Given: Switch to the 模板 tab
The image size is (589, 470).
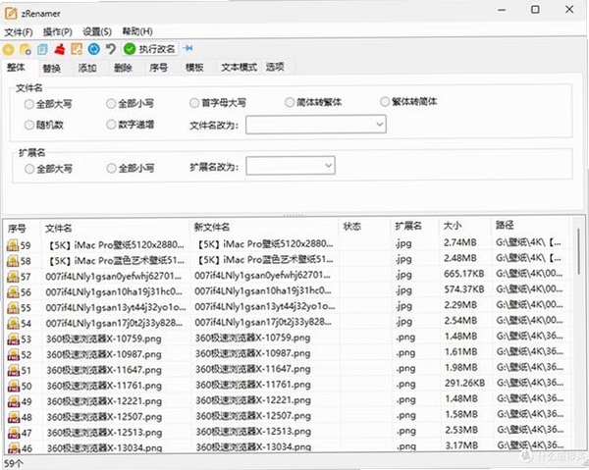Looking at the screenshot, I should (194, 67).
